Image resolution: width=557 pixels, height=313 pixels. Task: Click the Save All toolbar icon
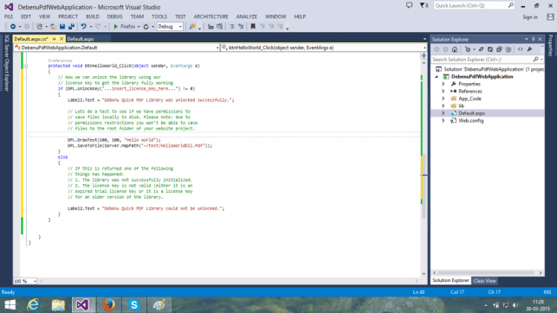point(71,27)
